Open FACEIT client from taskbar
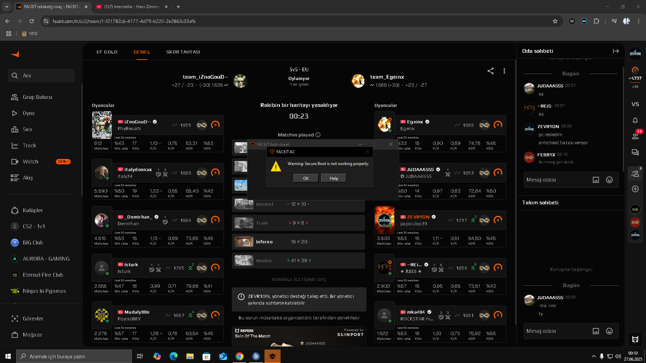The image size is (646, 363). tap(273, 356)
